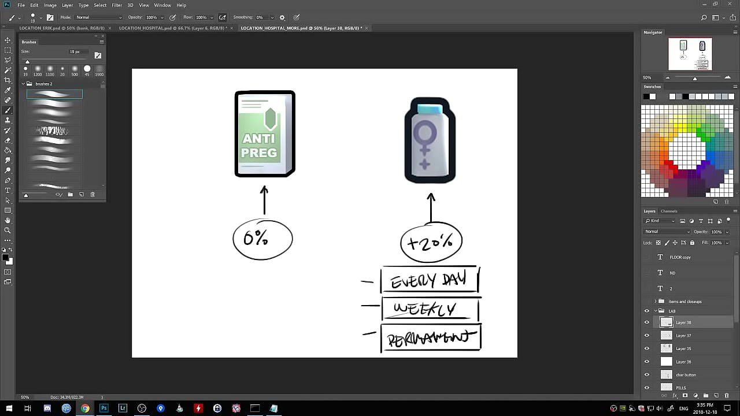
Task: Switch to the Channels tab
Action: tap(669, 211)
